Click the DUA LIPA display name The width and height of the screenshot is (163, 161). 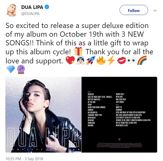point(32,7)
